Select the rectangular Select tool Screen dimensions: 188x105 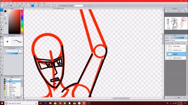click(2, 41)
